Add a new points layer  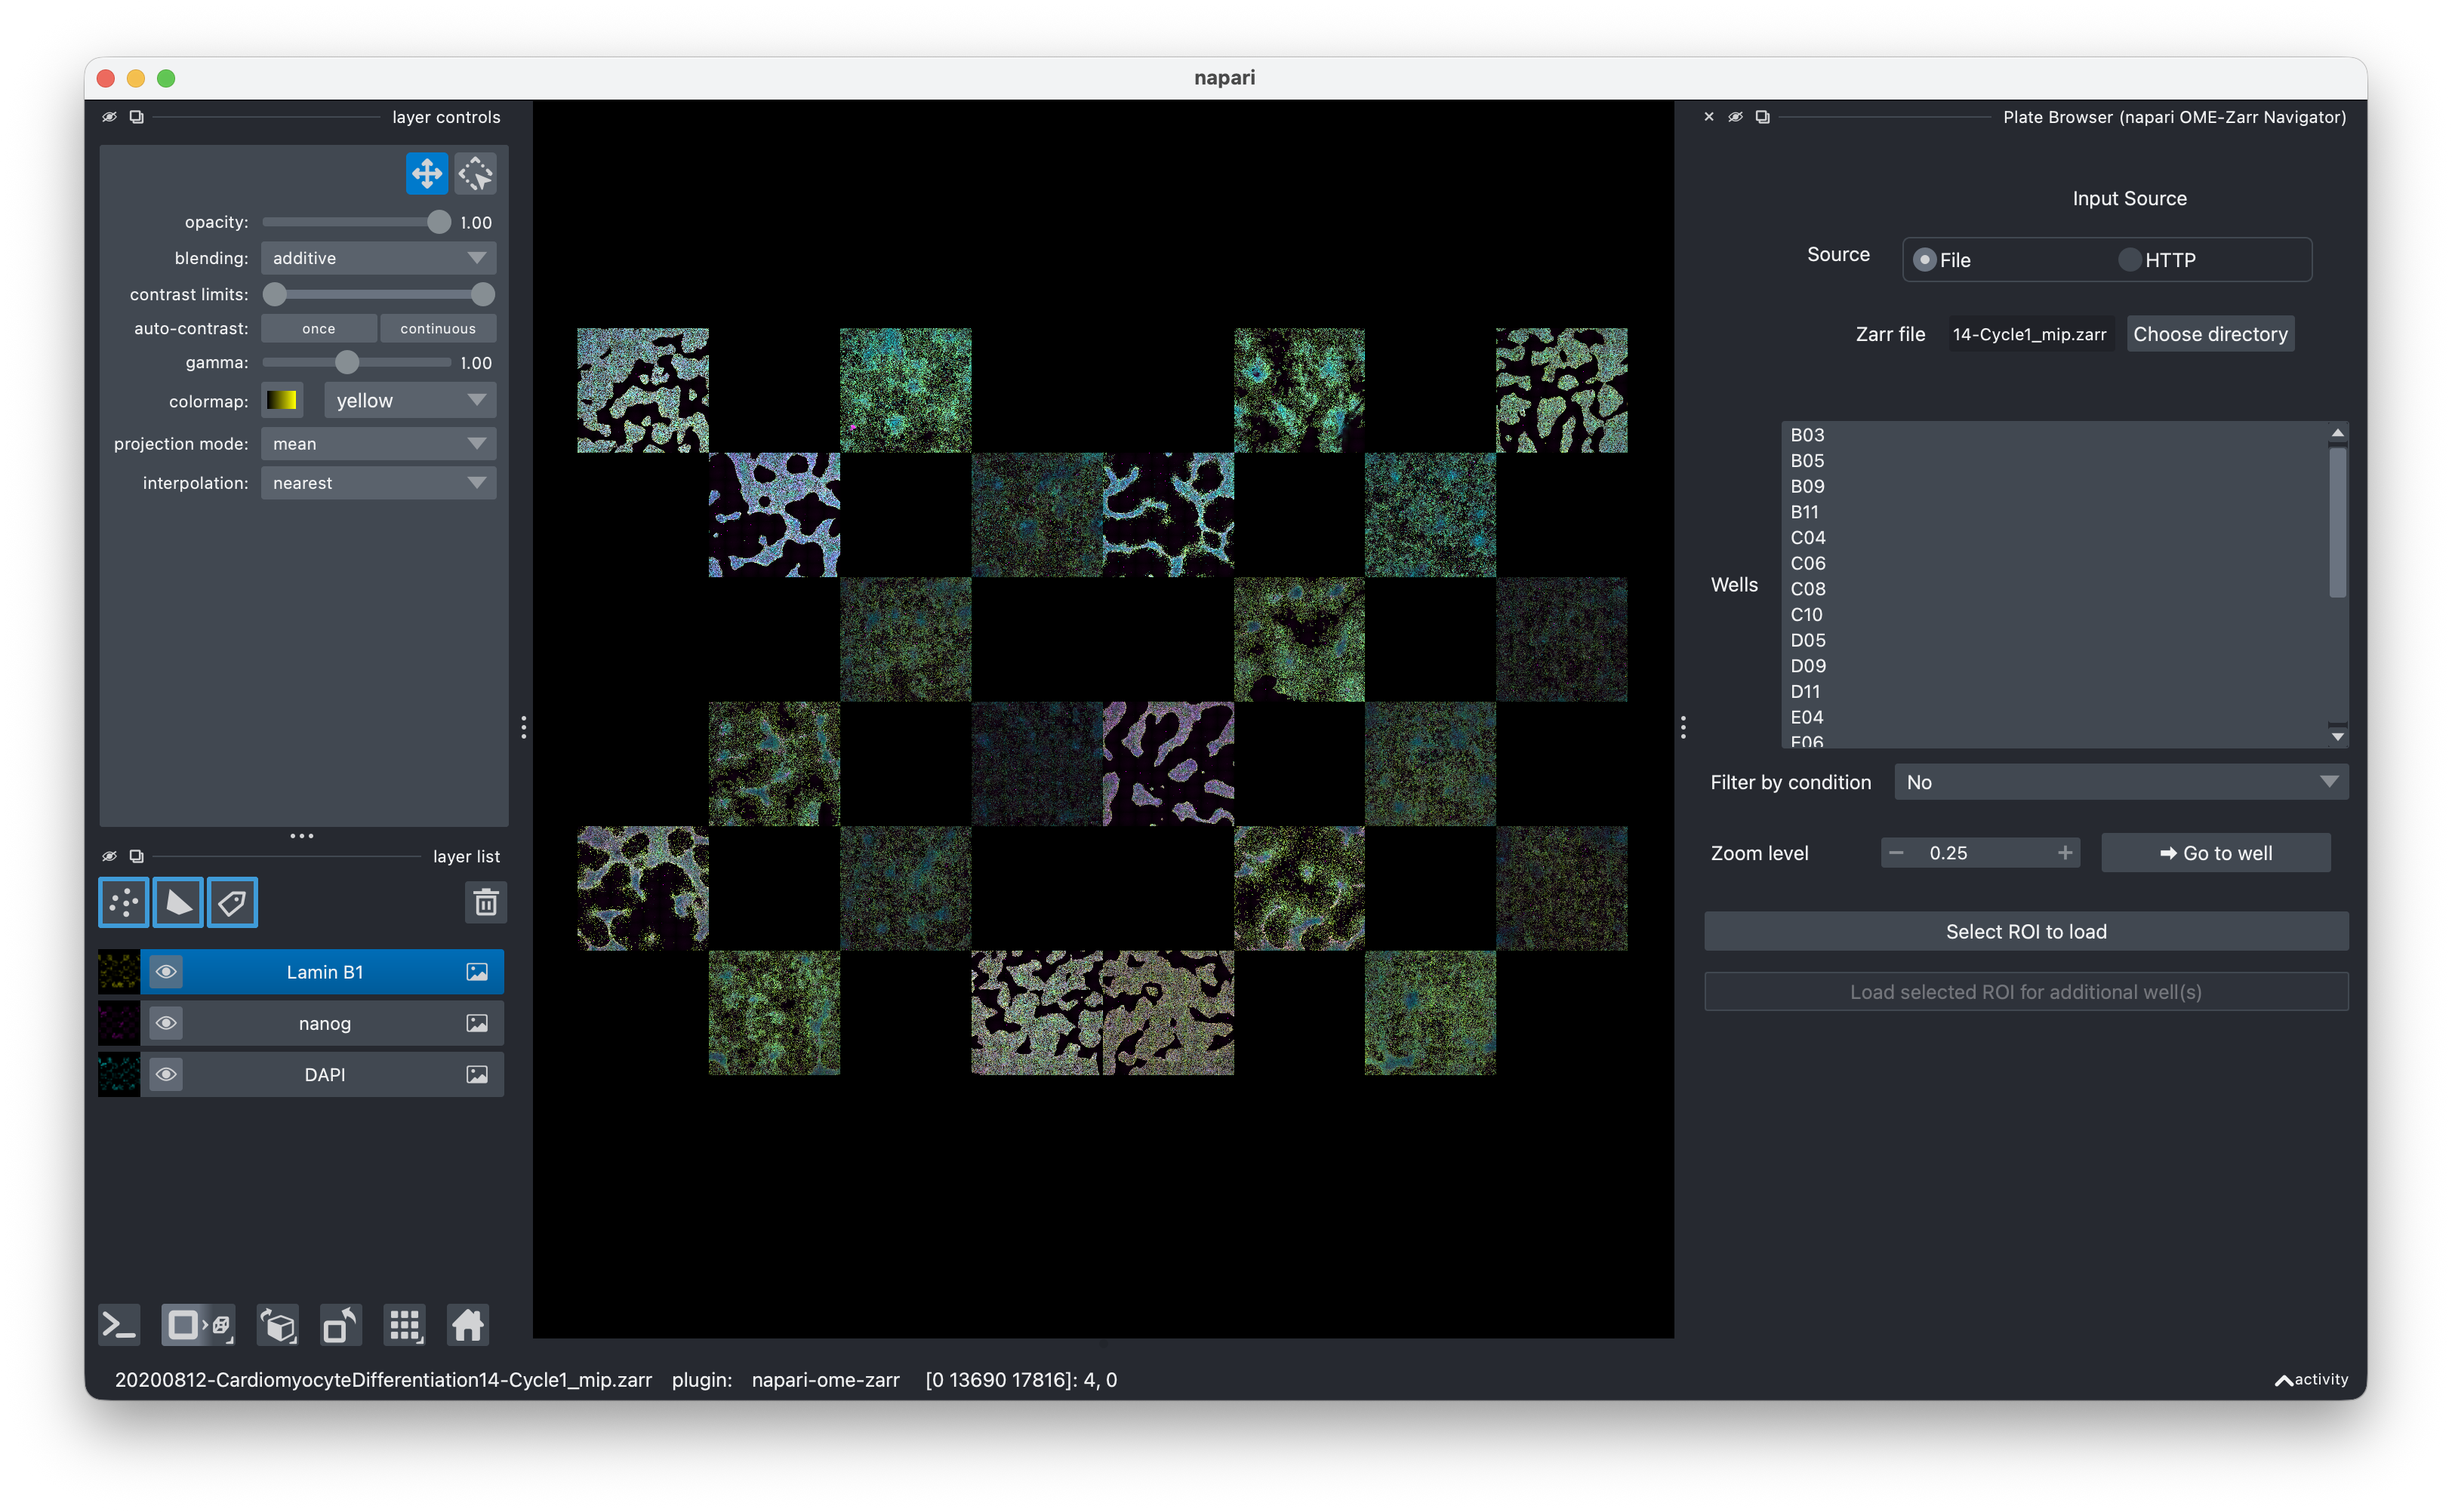click(124, 903)
